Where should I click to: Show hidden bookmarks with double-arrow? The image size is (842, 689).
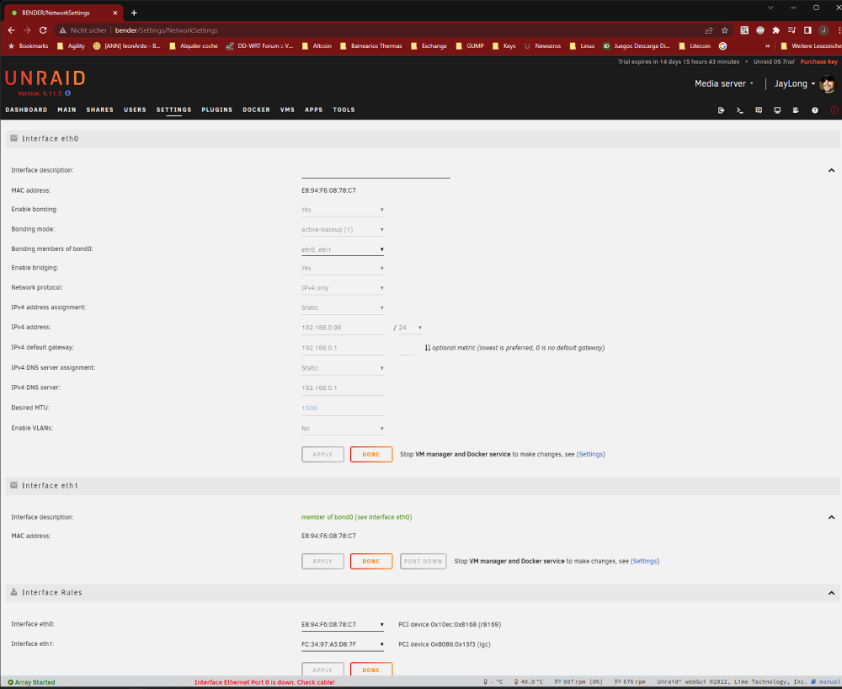point(767,46)
